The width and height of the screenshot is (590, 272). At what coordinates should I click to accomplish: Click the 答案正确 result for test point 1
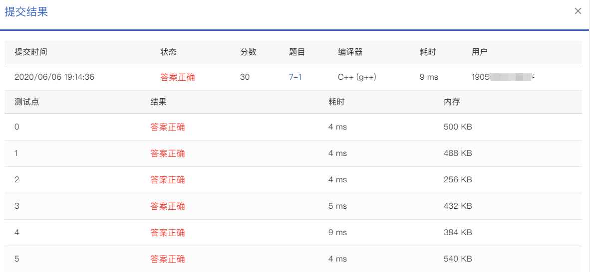pos(167,153)
